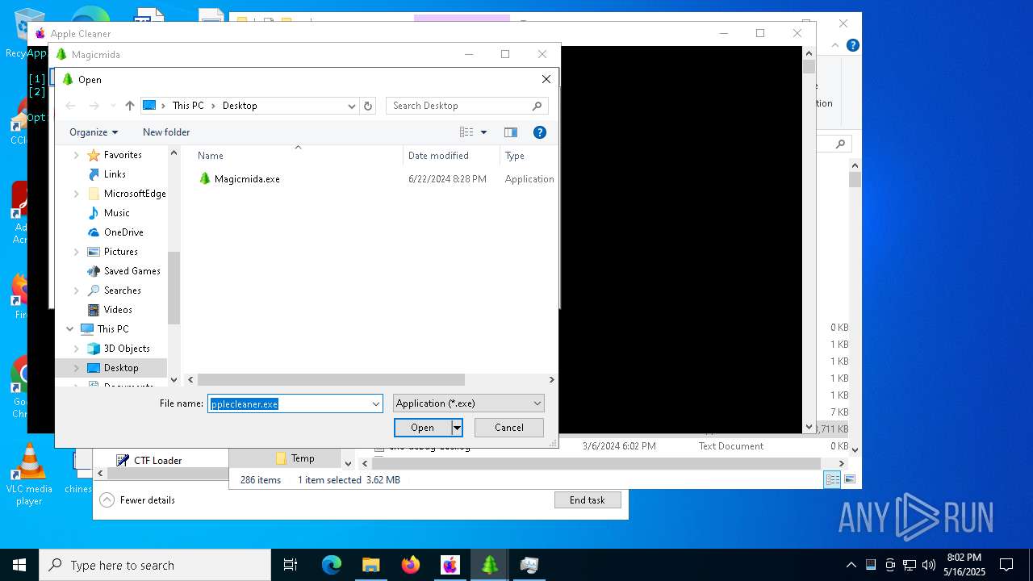1033x581 pixels.
Task: Click the File name text field
Action: (x=289, y=403)
